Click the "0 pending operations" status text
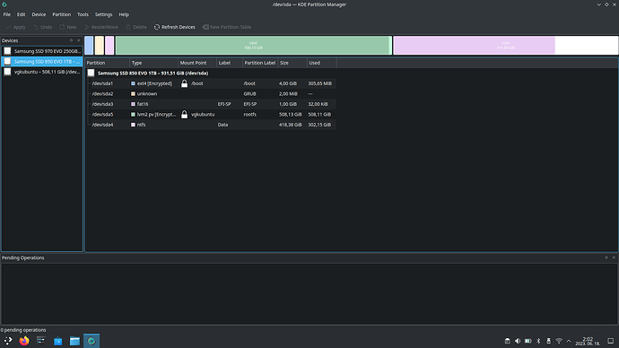The image size is (619, 348). 23,330
